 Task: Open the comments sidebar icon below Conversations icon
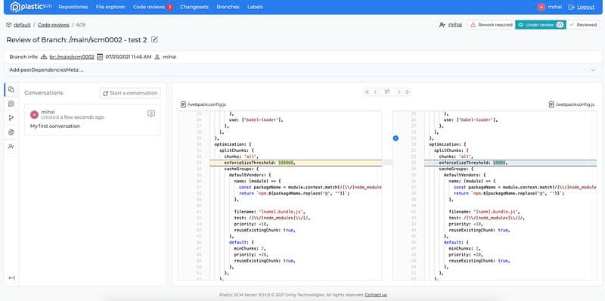(11, 104)
